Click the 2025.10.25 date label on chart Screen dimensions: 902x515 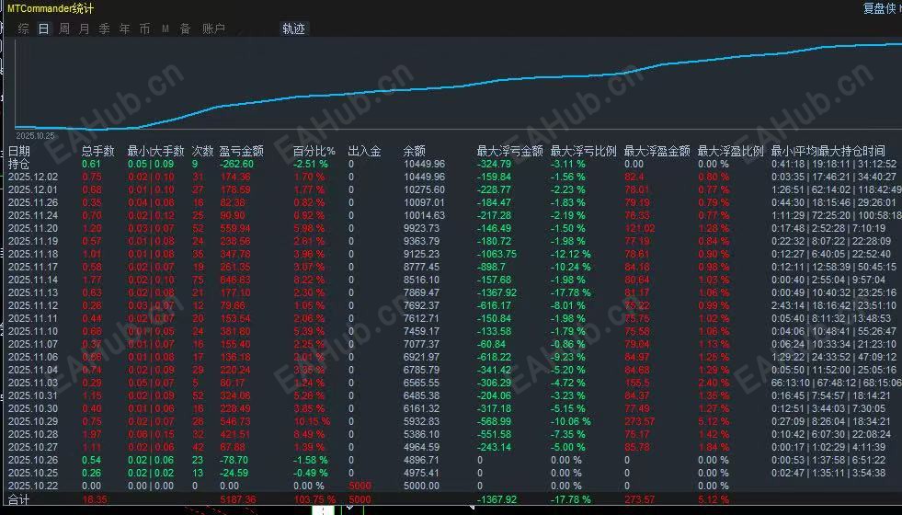tap(35, 136)
